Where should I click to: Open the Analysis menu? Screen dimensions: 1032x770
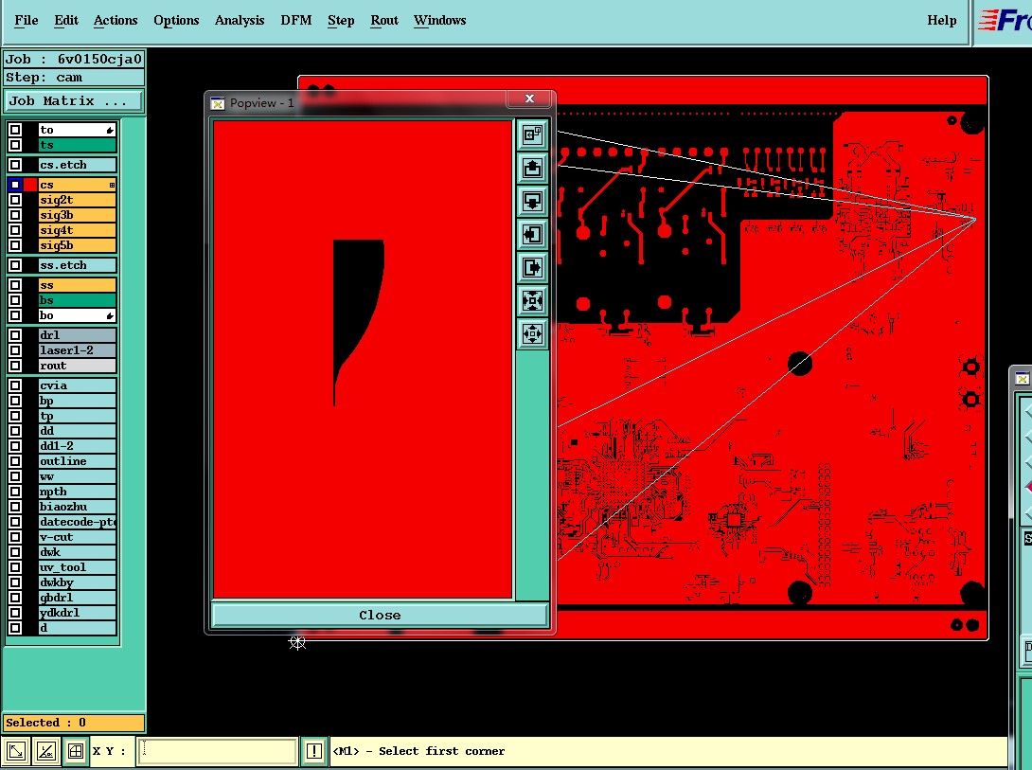(x=240, y=21)
